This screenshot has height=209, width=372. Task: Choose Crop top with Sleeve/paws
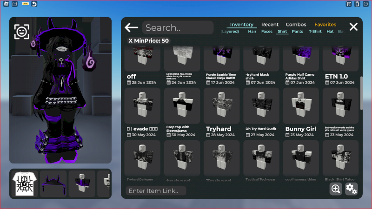[182, 106]
